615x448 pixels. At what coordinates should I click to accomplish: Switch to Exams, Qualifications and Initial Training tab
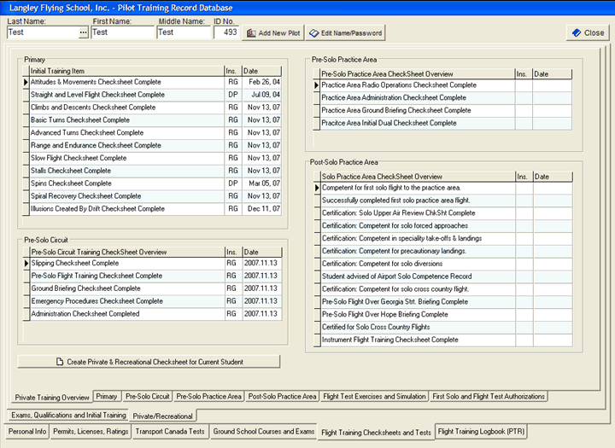(x=68, y=415)
